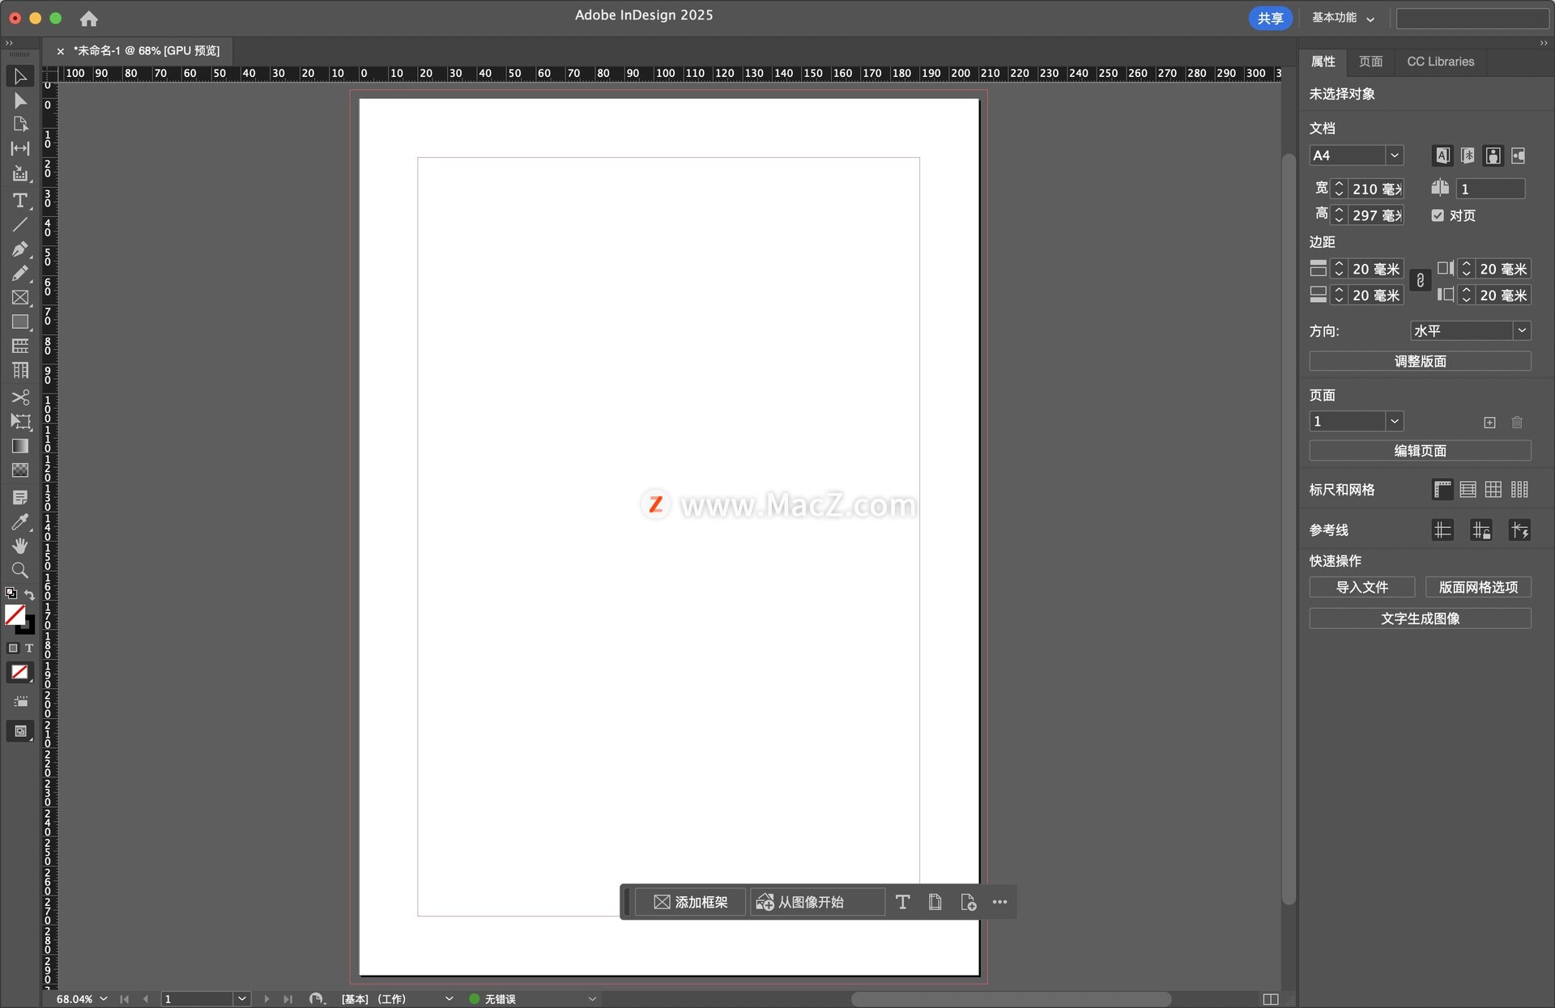Select the Eyedropper tool
This screenshot has height=1008, width=1555.
[x=20, y=522]
